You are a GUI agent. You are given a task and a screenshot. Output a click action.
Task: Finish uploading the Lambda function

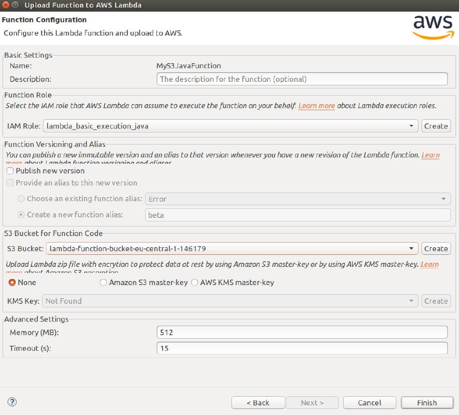coord(427,403)
